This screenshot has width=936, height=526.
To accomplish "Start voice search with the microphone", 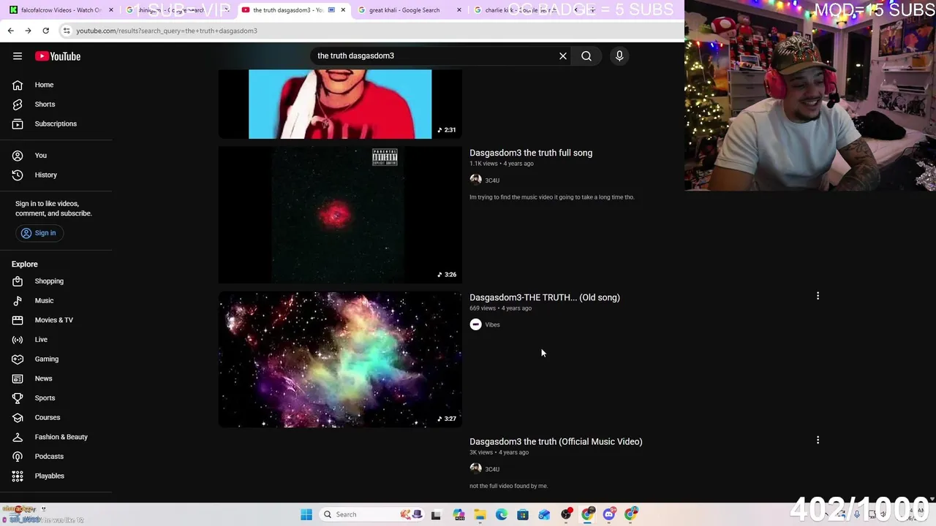I will coord(619,56).
